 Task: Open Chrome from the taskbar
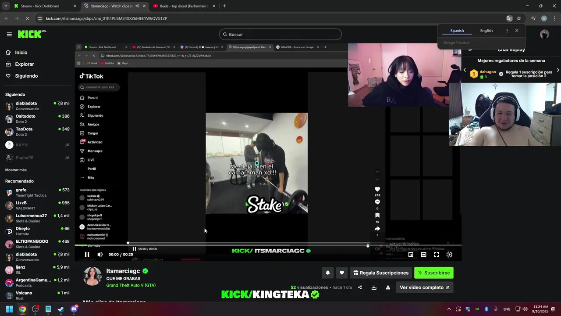(22, 309)
